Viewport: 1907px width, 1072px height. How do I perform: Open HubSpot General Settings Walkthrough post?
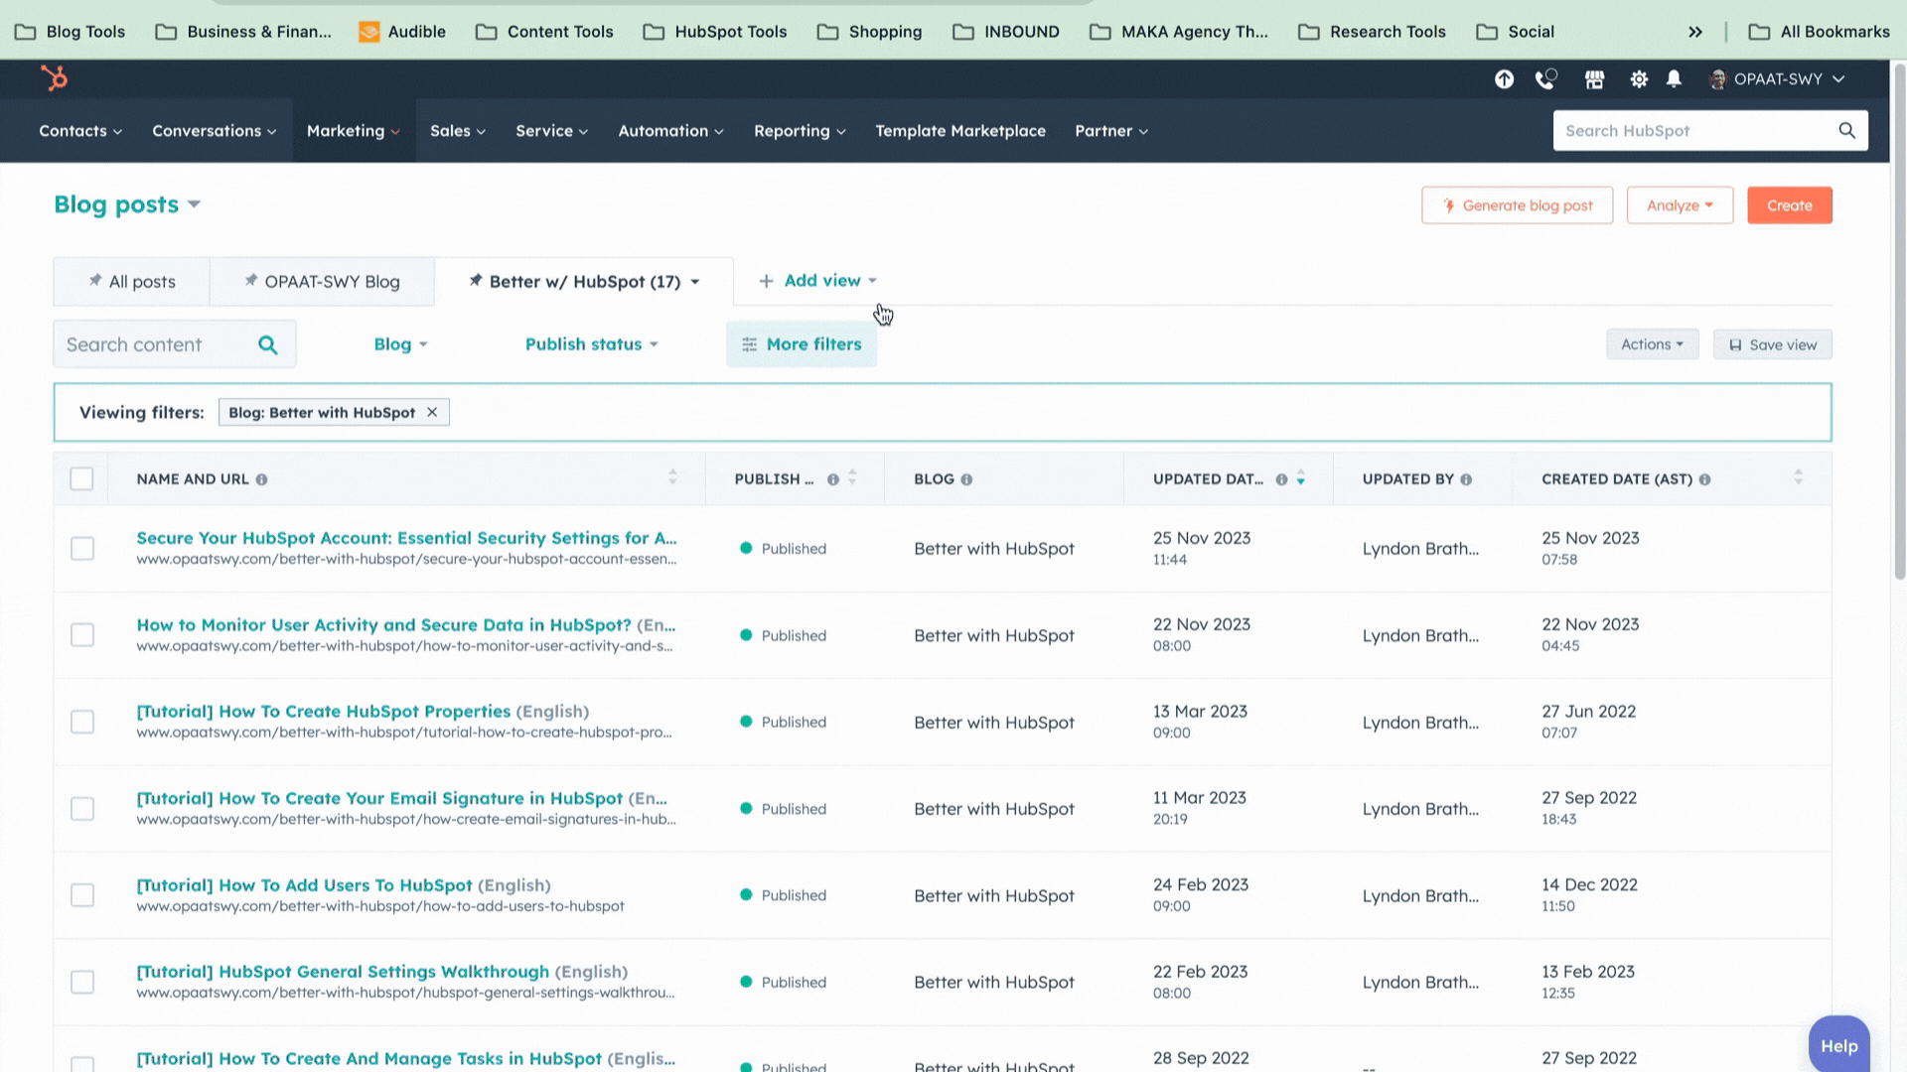343,972
